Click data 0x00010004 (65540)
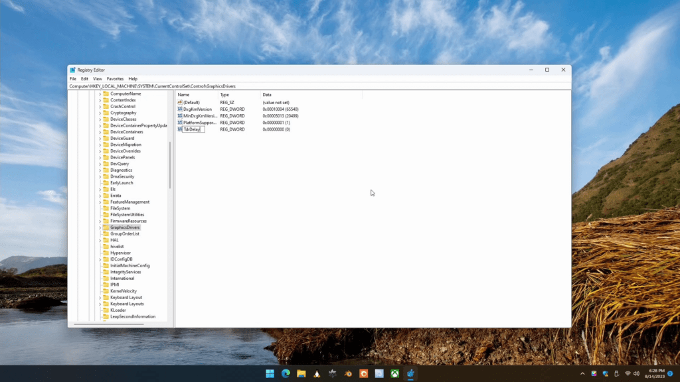Image resolution: width=680 pixels, height=382 pixels. tap(280, 109)
